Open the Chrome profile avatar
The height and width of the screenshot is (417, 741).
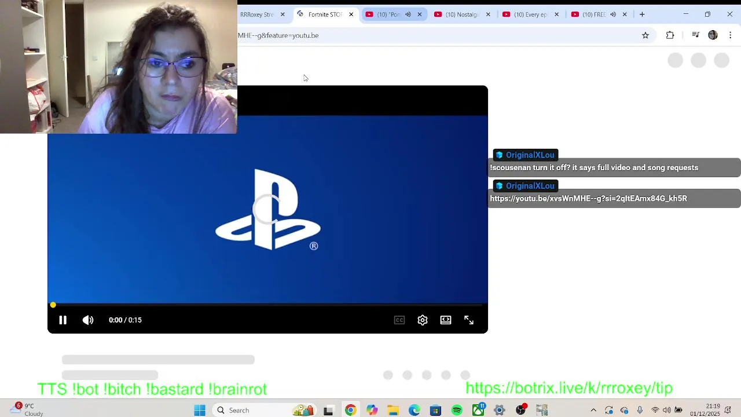tap(713, 35)
